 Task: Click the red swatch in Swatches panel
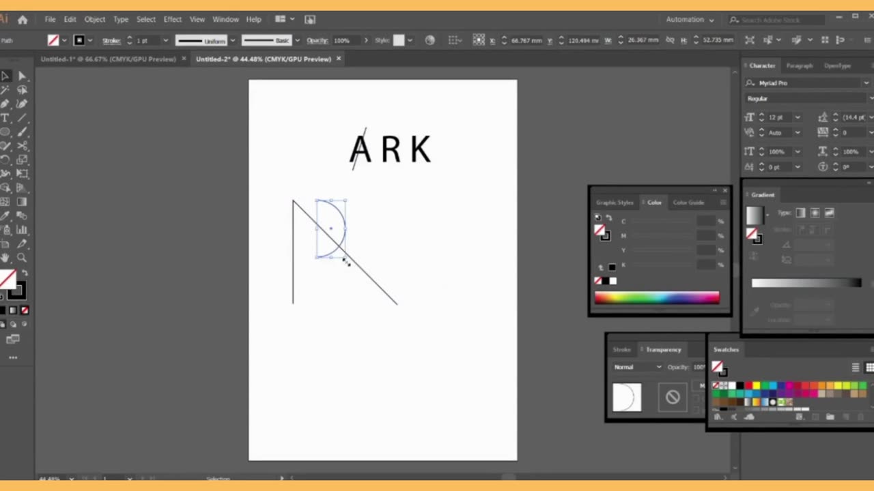pos(748,386)
